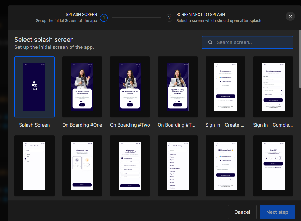Select the Enter OTP screen thumbnail
This screenshot has width=301, height=221.
pyautogui.click(x=273, y=166)
